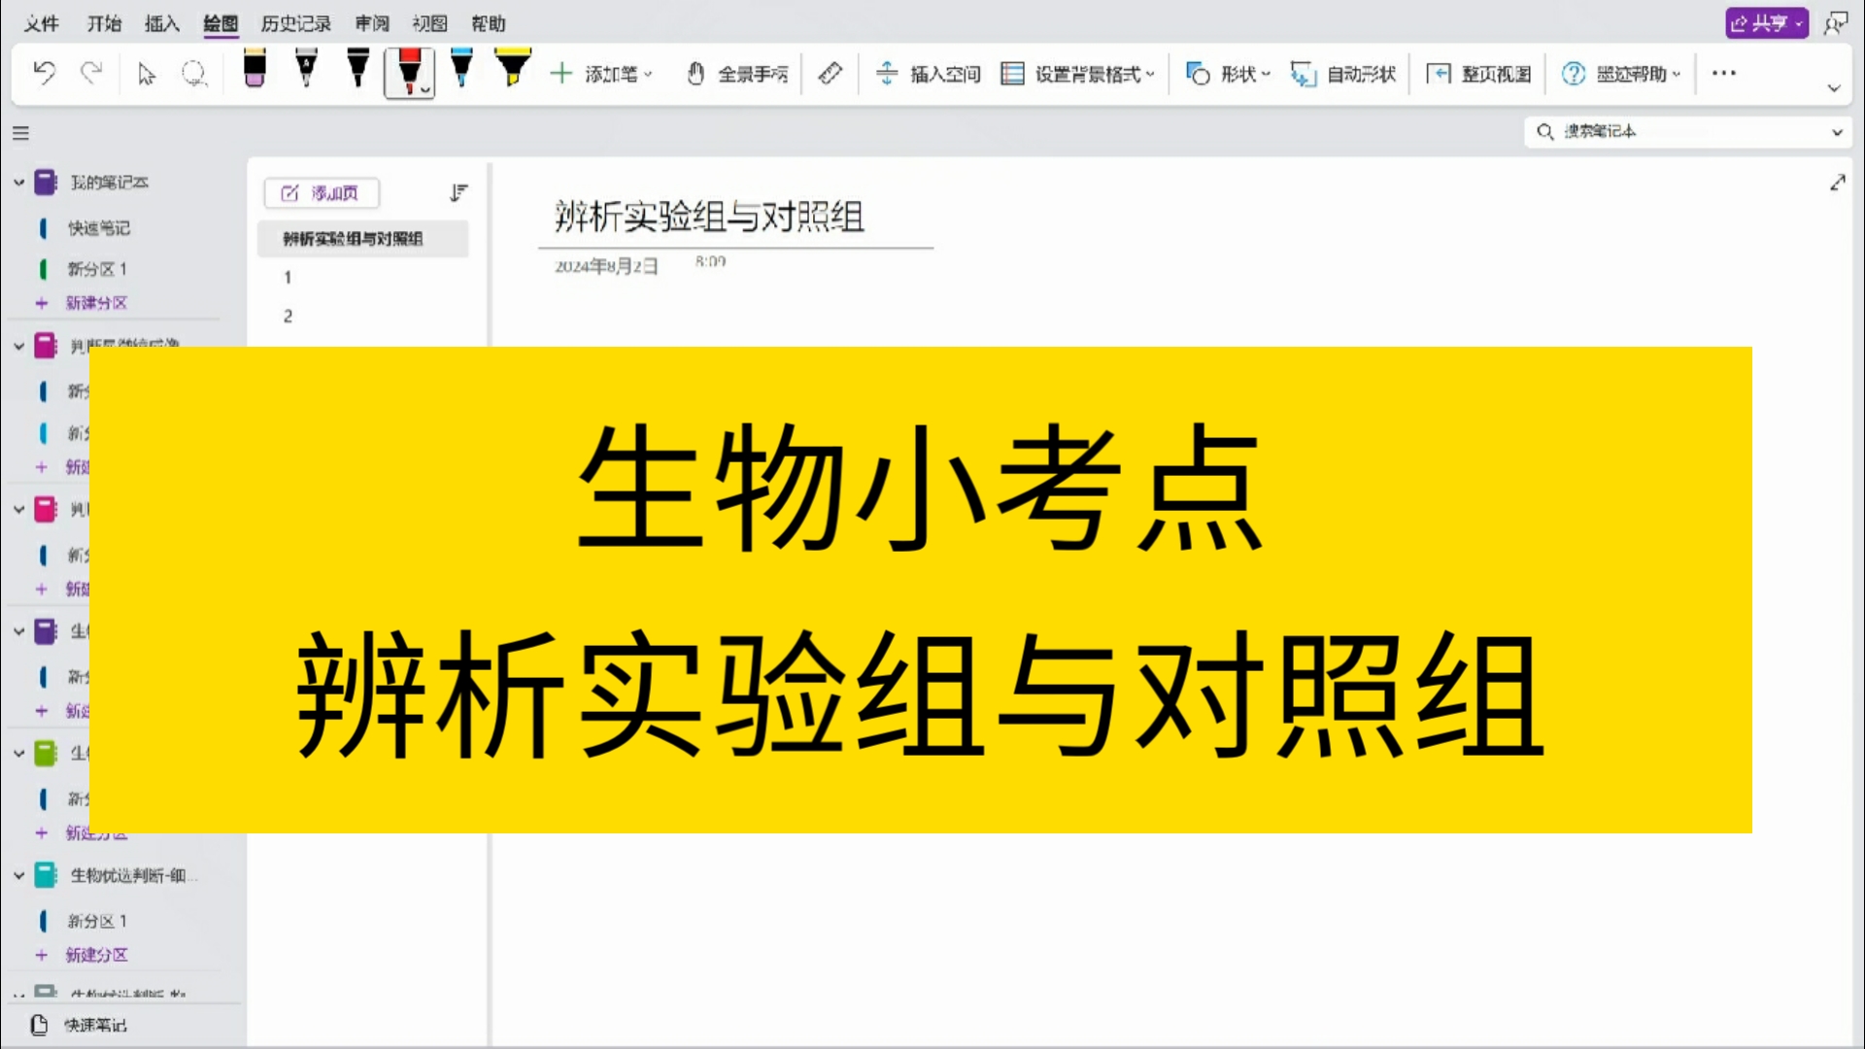1865x1049 pixels.
Task: Open the 快速笔记 section
Action: point(98,228)
